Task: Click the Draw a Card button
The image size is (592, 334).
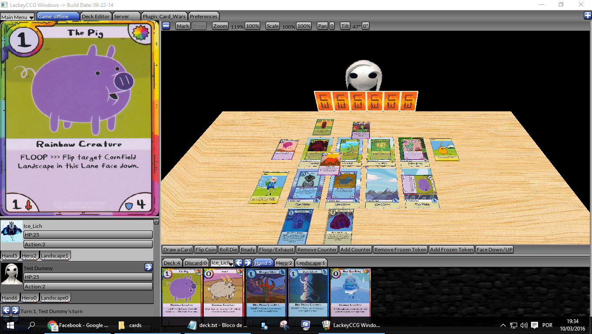Action: click(x=177, y=249)
